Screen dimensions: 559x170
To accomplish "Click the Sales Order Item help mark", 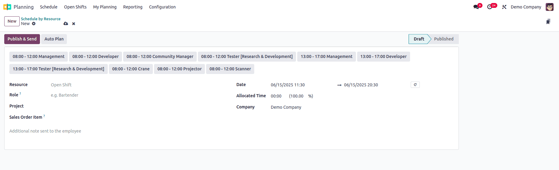I will point(44,116).
